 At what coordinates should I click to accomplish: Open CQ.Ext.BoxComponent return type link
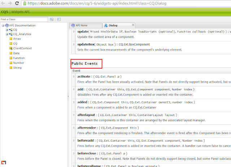(x=134, y=44)
